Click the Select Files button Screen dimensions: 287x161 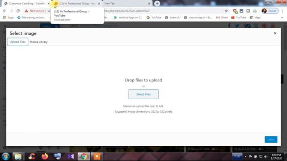(x=143, y=94)
